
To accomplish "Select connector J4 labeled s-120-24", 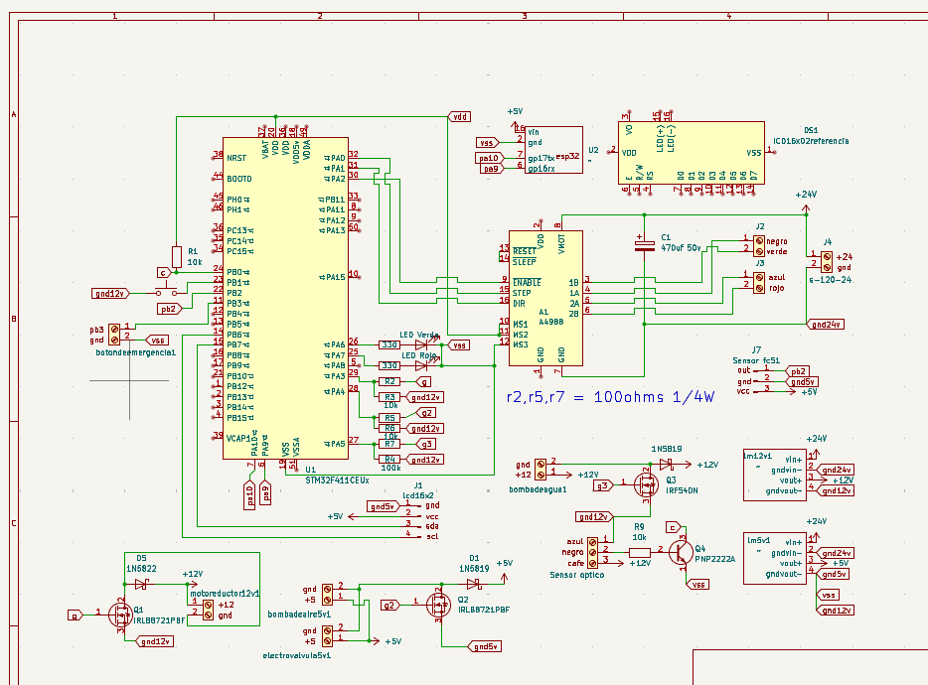I will point(827,260).
